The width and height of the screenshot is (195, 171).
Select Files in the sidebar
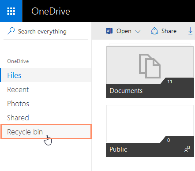46,75
